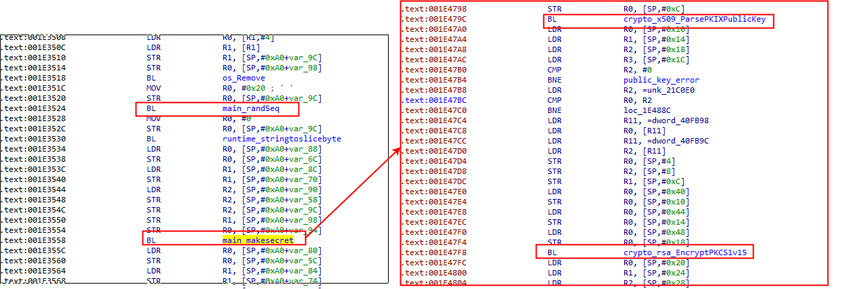850x289 pixels.
Task: Click operand with var_8C
Action: click(272, 169)
